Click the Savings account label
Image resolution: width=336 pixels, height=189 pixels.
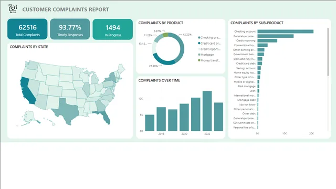246,68
